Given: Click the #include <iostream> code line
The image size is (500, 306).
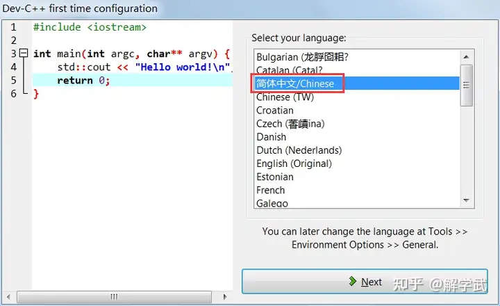Looking at the screenshot, I should 90,27.
